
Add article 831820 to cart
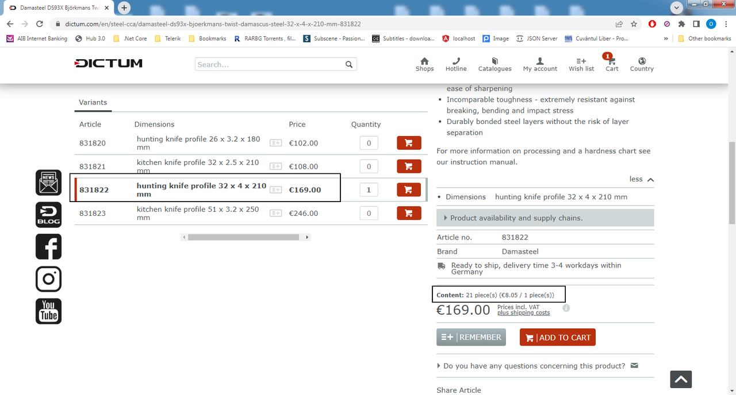(409, 143)
